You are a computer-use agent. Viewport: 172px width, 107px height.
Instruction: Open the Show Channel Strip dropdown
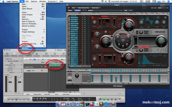pyautogui.click(x=84, y=8)
